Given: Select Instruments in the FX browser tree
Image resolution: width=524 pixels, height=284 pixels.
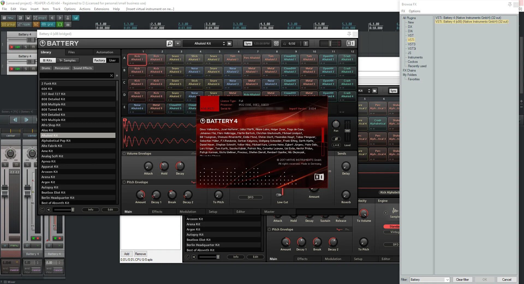Looking at the screenshot, I should pyautogui.click(x=415, y=57).
